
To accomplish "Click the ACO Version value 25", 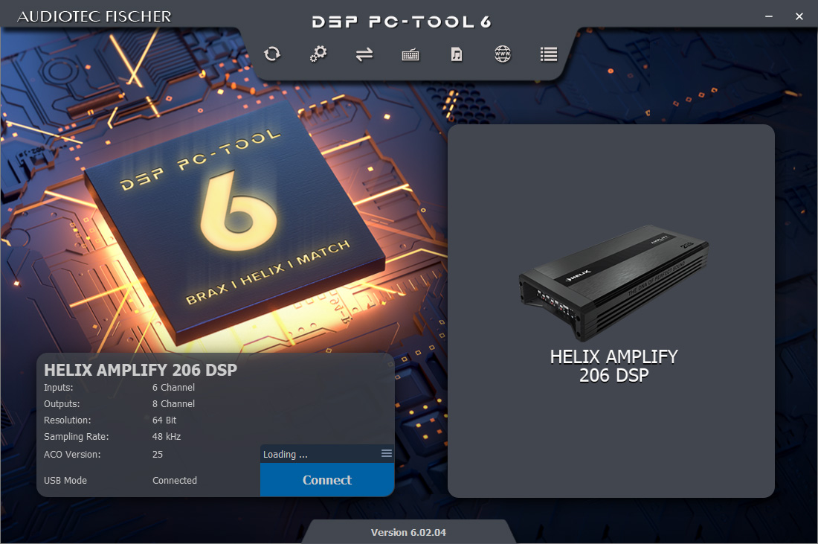I will [x=156, y=454].
